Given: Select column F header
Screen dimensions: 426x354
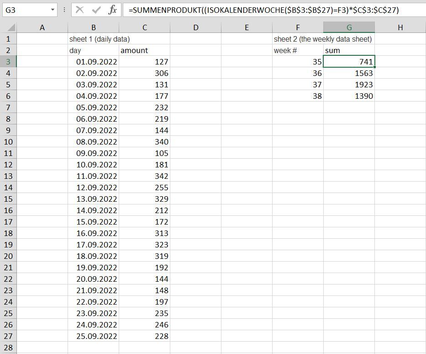Looking at the screenshot, I should 298,27.
